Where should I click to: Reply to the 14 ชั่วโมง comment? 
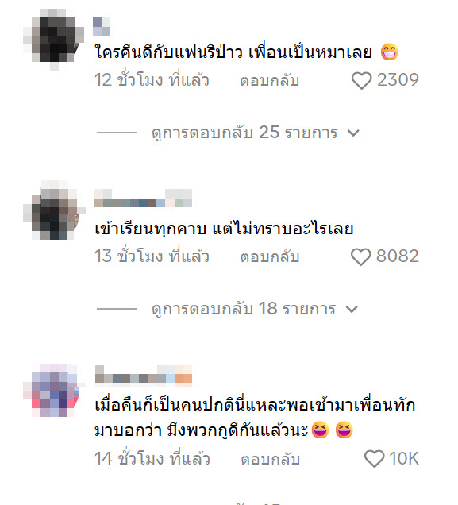[271, 459]
